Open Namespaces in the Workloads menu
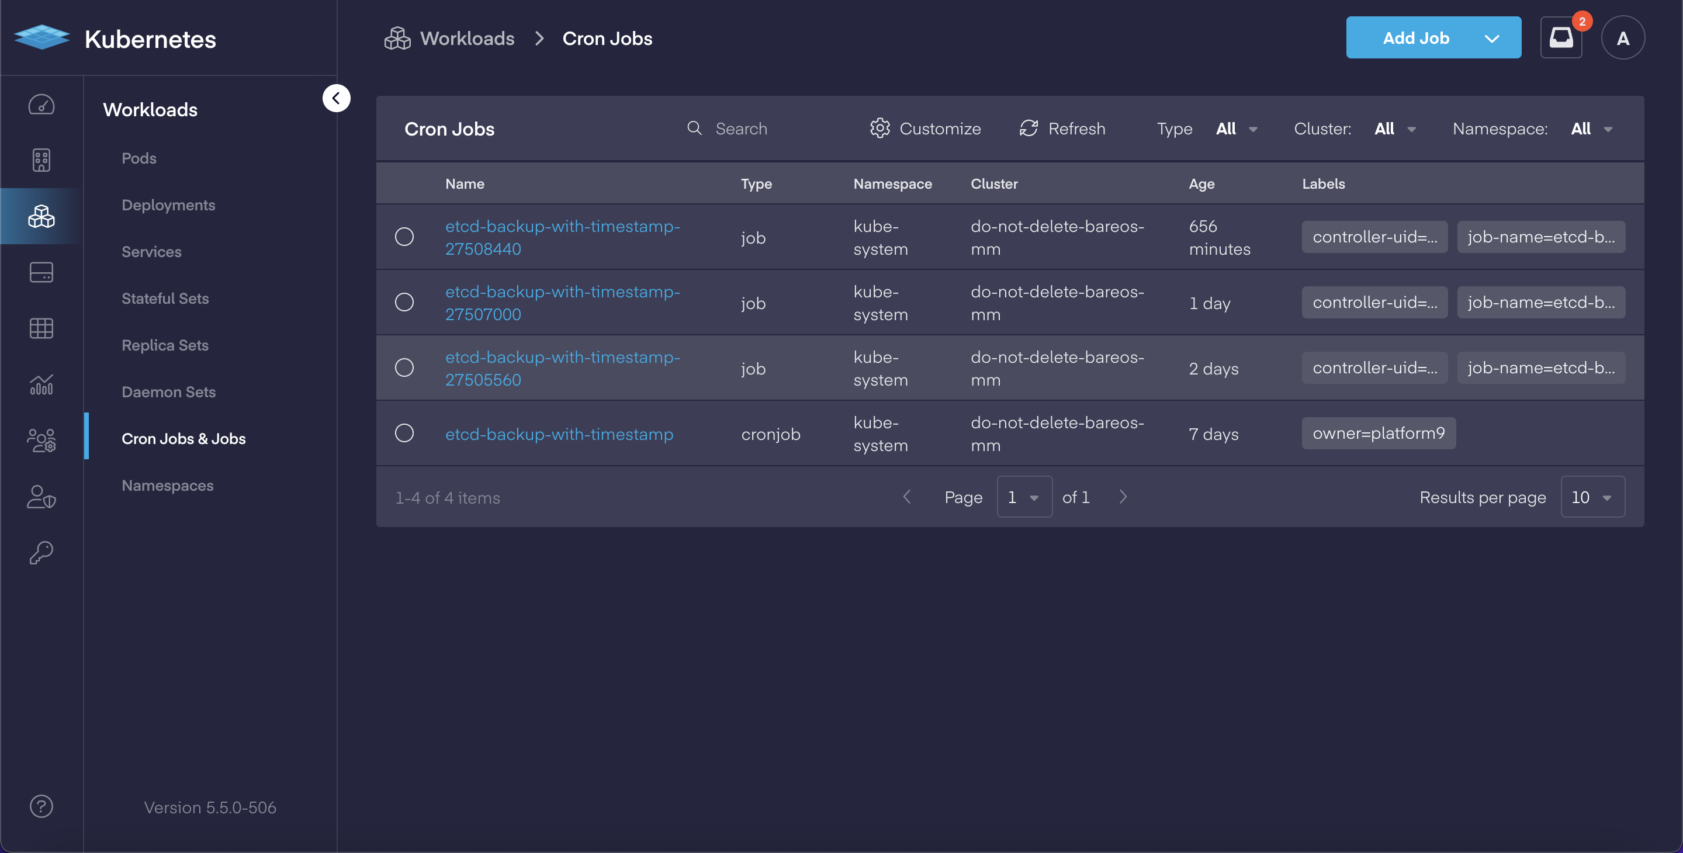The height and width of the screenshot is (853, 1683). (167, 486)
